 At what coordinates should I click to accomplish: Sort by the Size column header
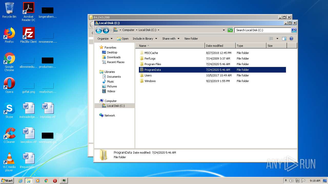[276, 46]
